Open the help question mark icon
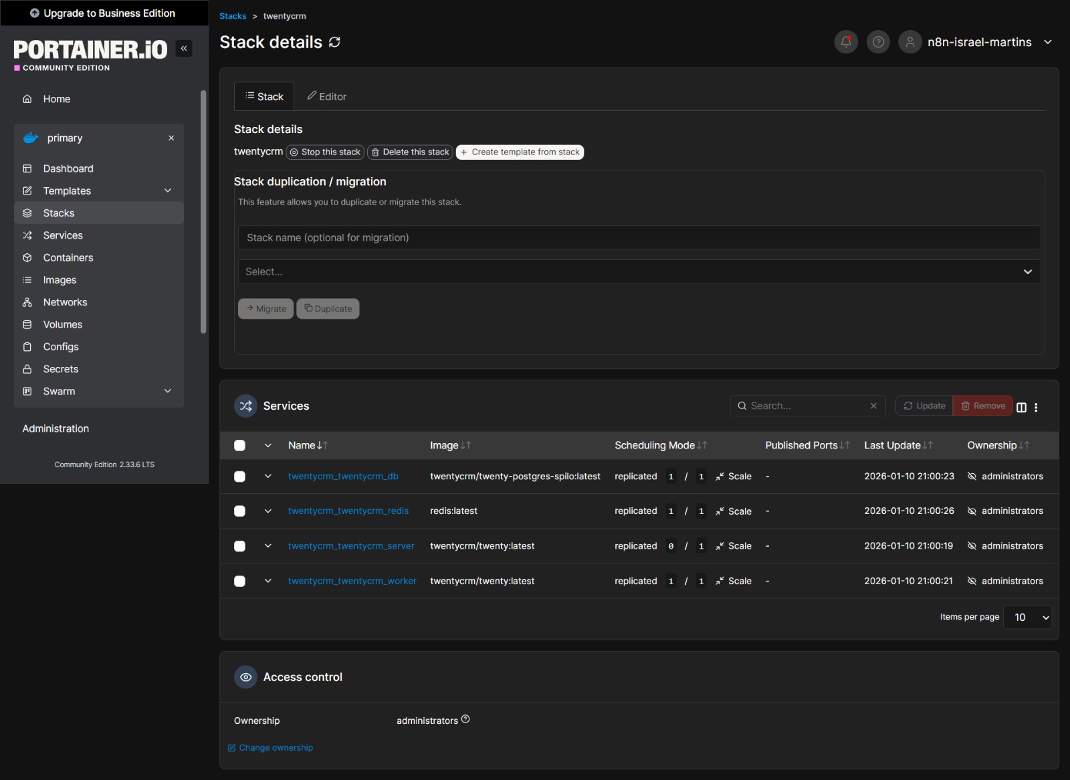Image resolution: width=1070 pixels, height=780 pixels. click(x=878, y=42)
